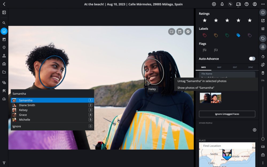Toggle the info panel icon

pyautogui.click(x=263, y=13)
